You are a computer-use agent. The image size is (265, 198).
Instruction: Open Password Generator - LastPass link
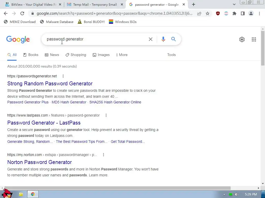(44, 123)
